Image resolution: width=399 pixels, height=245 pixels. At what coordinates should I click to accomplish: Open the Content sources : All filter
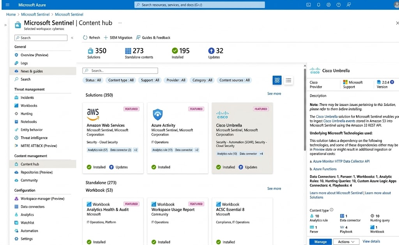coord(234,80)
